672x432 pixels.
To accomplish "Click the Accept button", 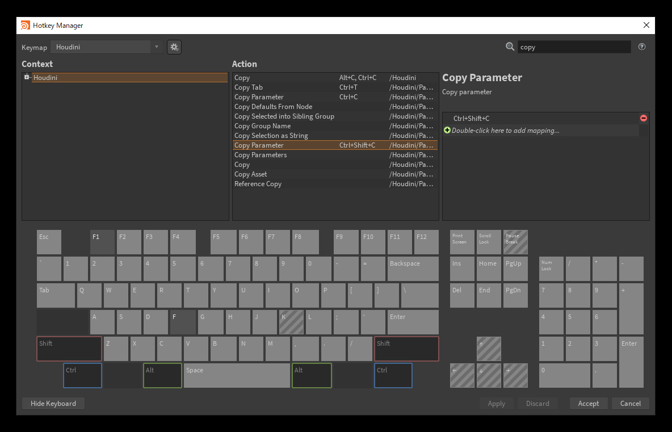I will pos(588,403).
